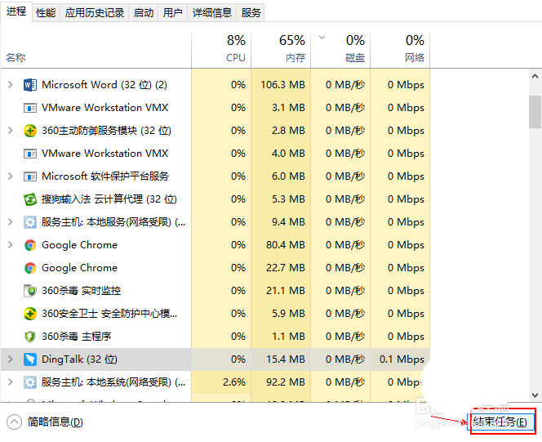Click the 360杀毒 实时监控 icon
The width and height of the screenshot is (542, 442).
(30, 291)
